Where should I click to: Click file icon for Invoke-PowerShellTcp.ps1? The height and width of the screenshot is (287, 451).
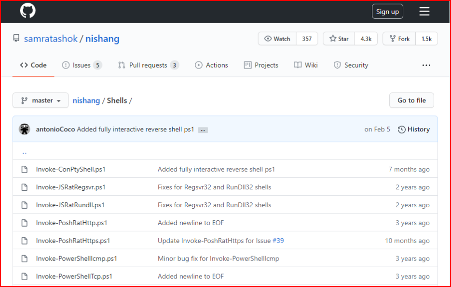[25, 276]
